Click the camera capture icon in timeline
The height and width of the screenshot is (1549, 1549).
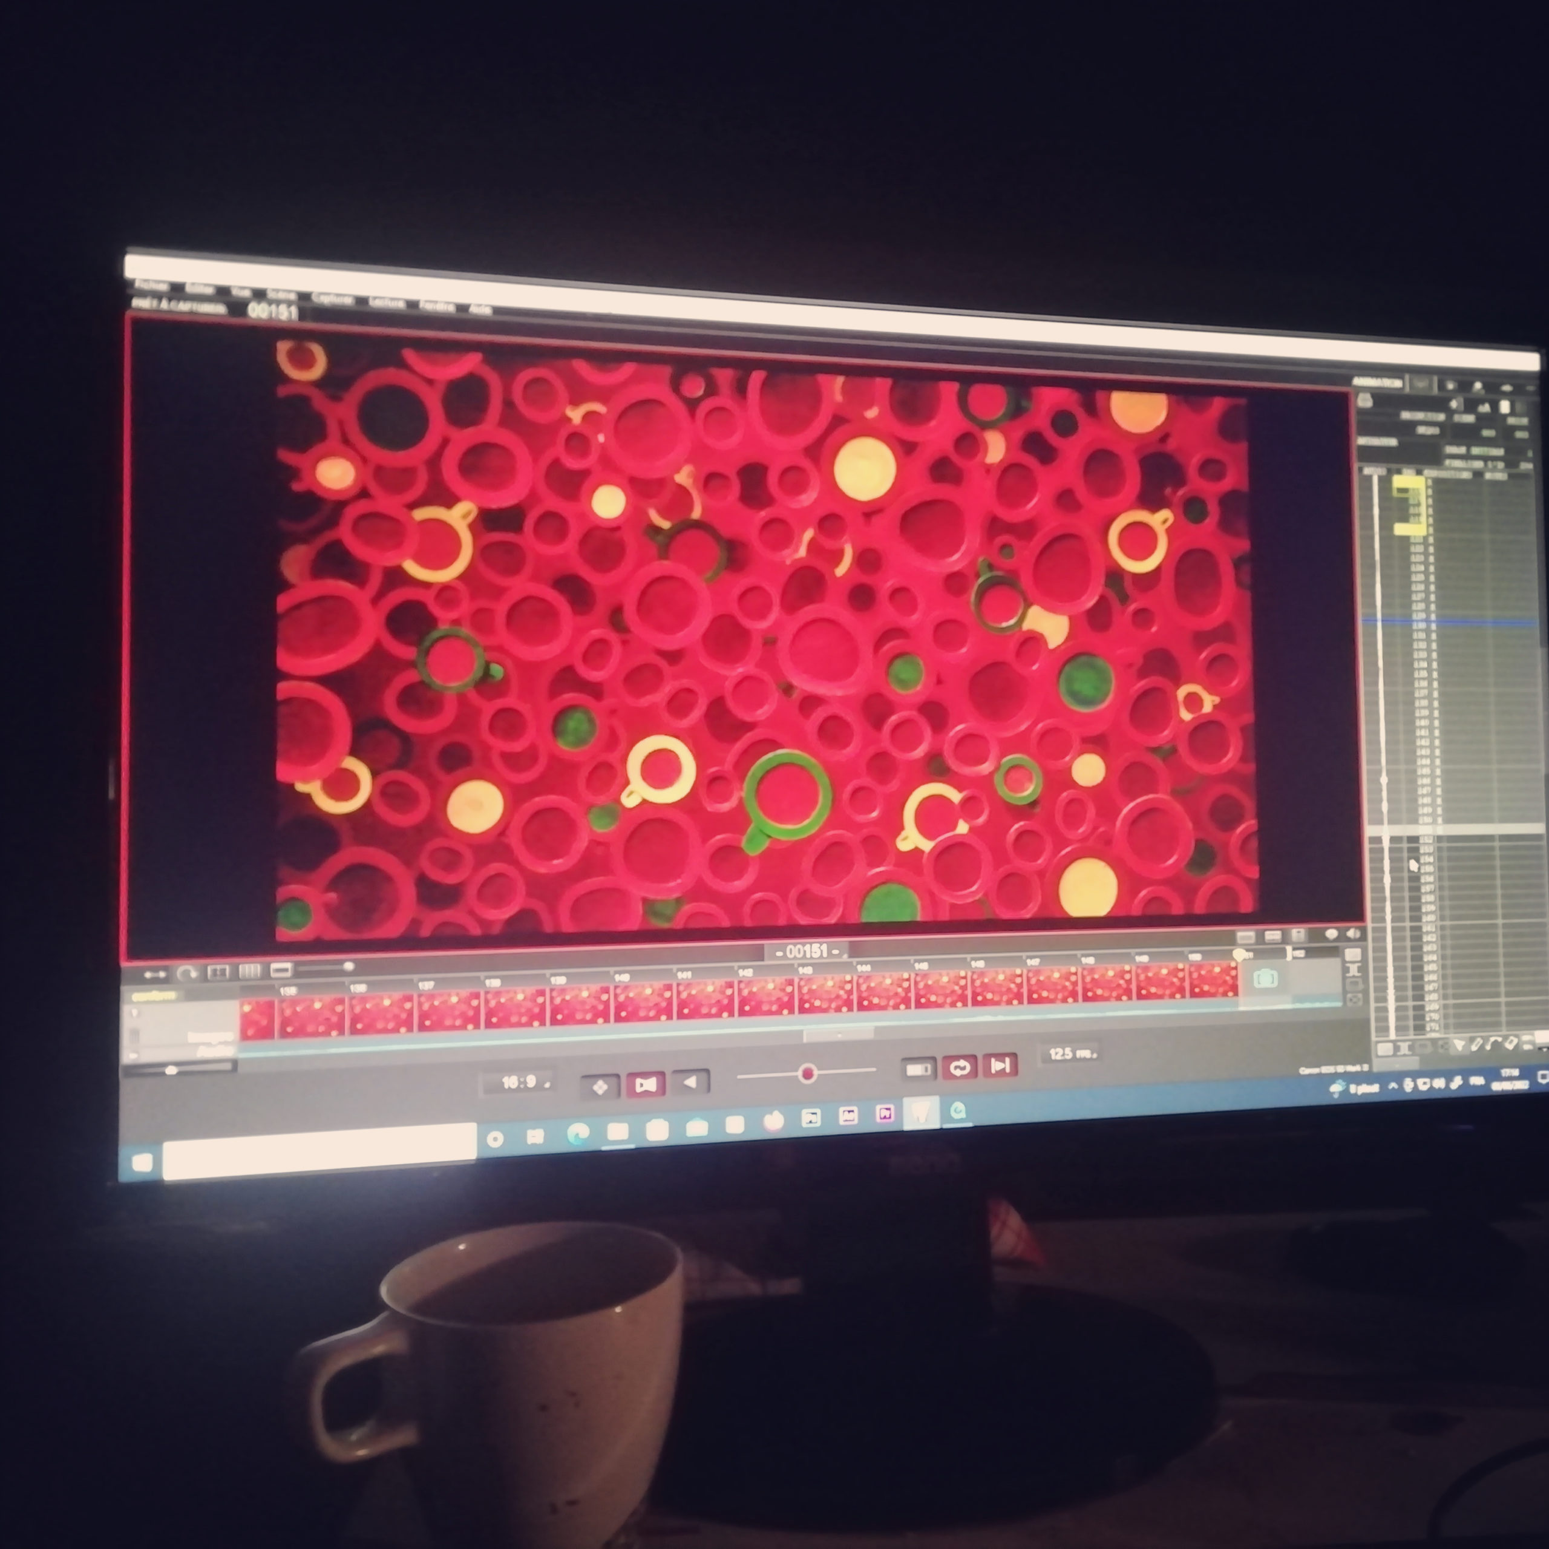pos(1265,978)
